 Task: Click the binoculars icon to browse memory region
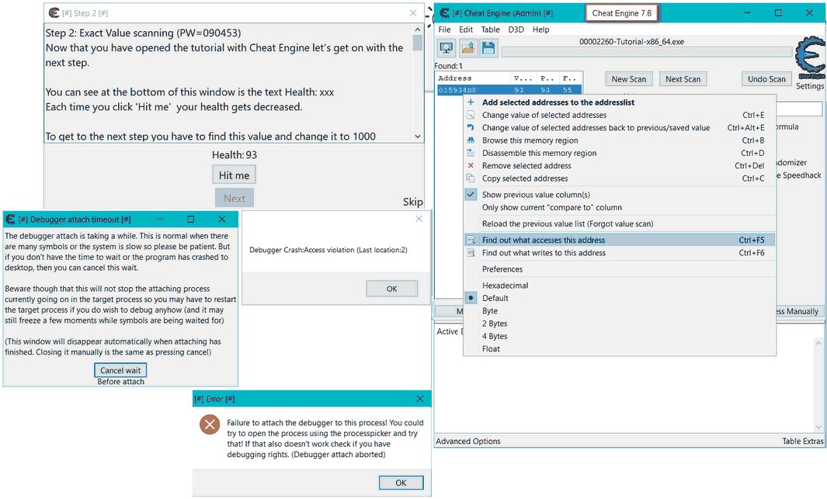[472, 140]
